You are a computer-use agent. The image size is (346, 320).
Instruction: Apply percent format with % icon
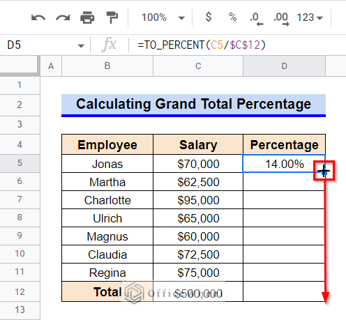(232, 17)
